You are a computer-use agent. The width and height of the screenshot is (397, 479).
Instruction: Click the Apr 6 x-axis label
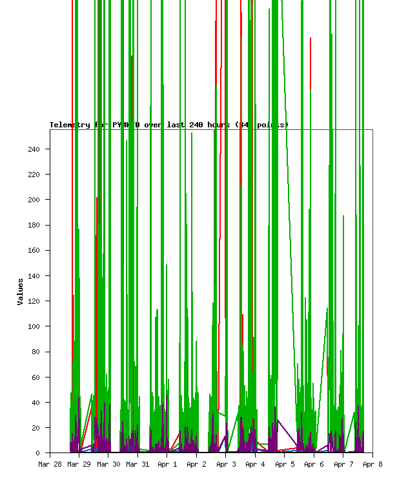[x=314, y=464]
